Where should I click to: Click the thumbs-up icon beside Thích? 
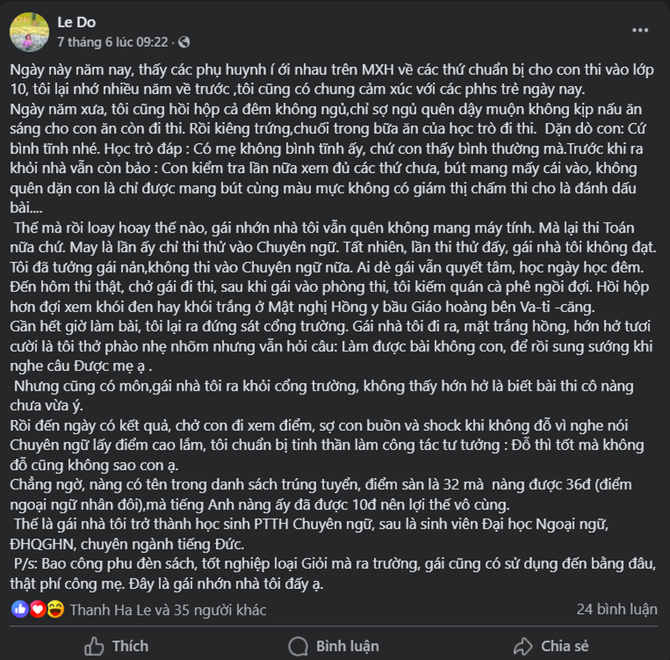pos(94,646)
